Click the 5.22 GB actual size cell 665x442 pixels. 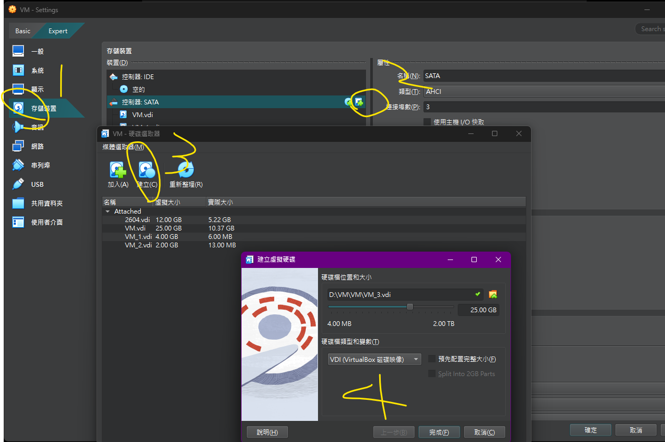[219, 219]
